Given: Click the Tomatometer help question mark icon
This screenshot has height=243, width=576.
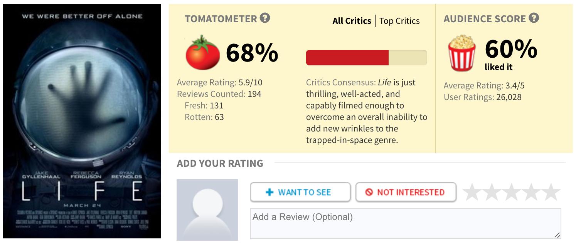Looking at the screenshot, I should [x=265, y=18].
